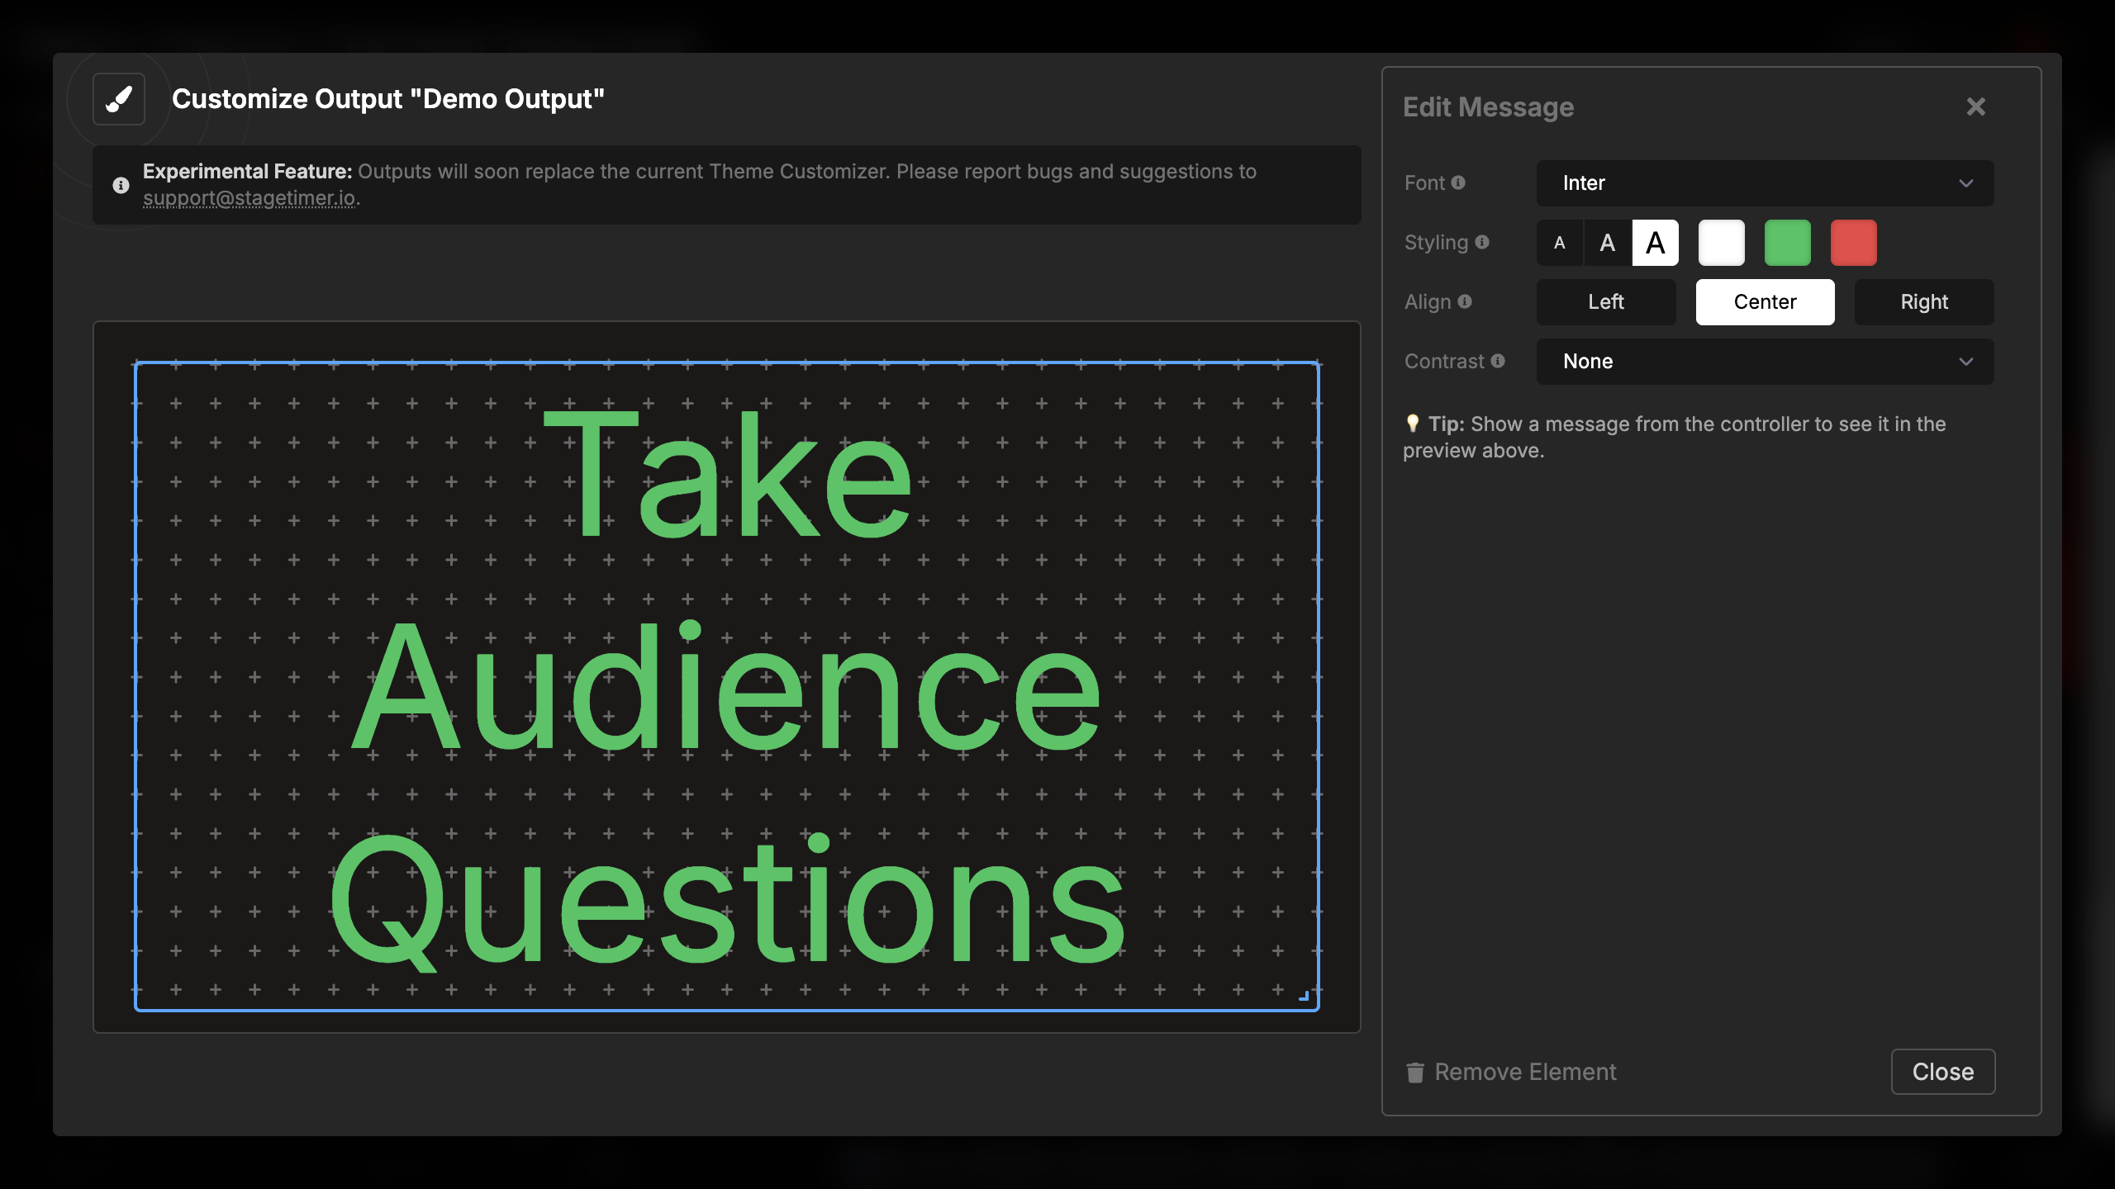
Task: Select the medium font size option
Action: 1608,243
